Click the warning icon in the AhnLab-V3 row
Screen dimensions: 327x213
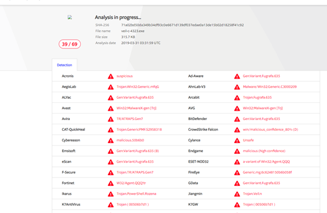pyautogui.click(x=237, y=87)
